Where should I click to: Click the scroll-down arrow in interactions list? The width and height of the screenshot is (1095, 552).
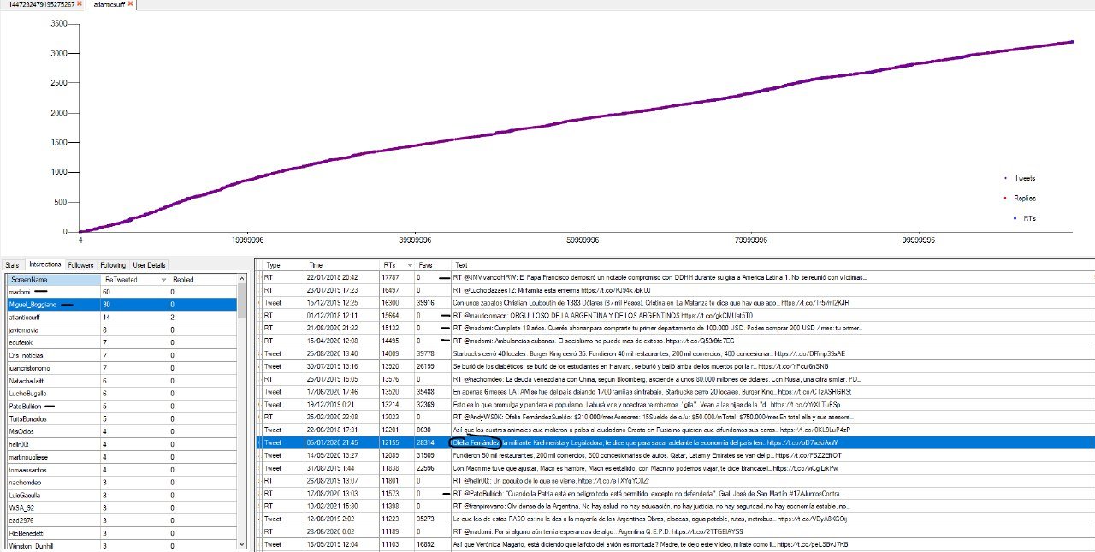tap(242, 544)
